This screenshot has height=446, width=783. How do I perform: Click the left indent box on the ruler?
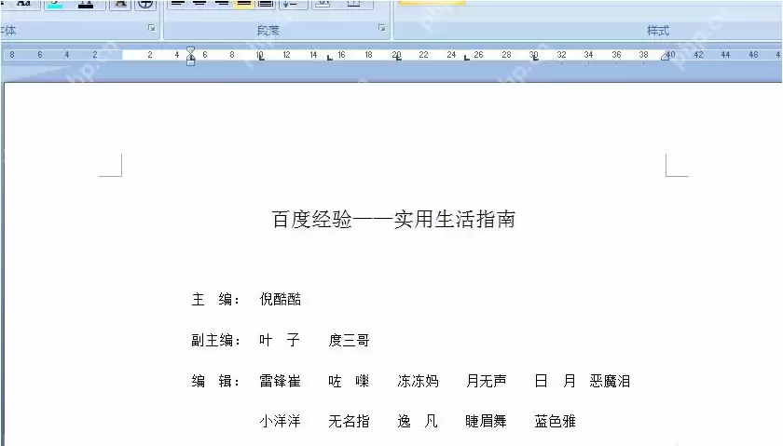coord(191,61)
